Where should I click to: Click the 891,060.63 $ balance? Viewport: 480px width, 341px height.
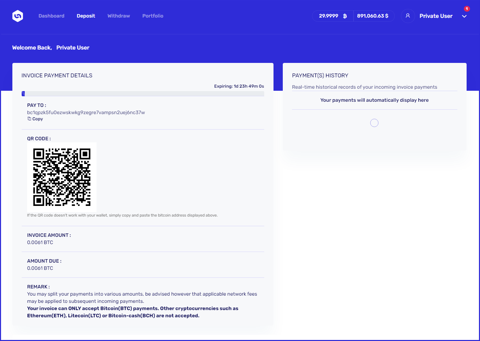coord(373,16)
